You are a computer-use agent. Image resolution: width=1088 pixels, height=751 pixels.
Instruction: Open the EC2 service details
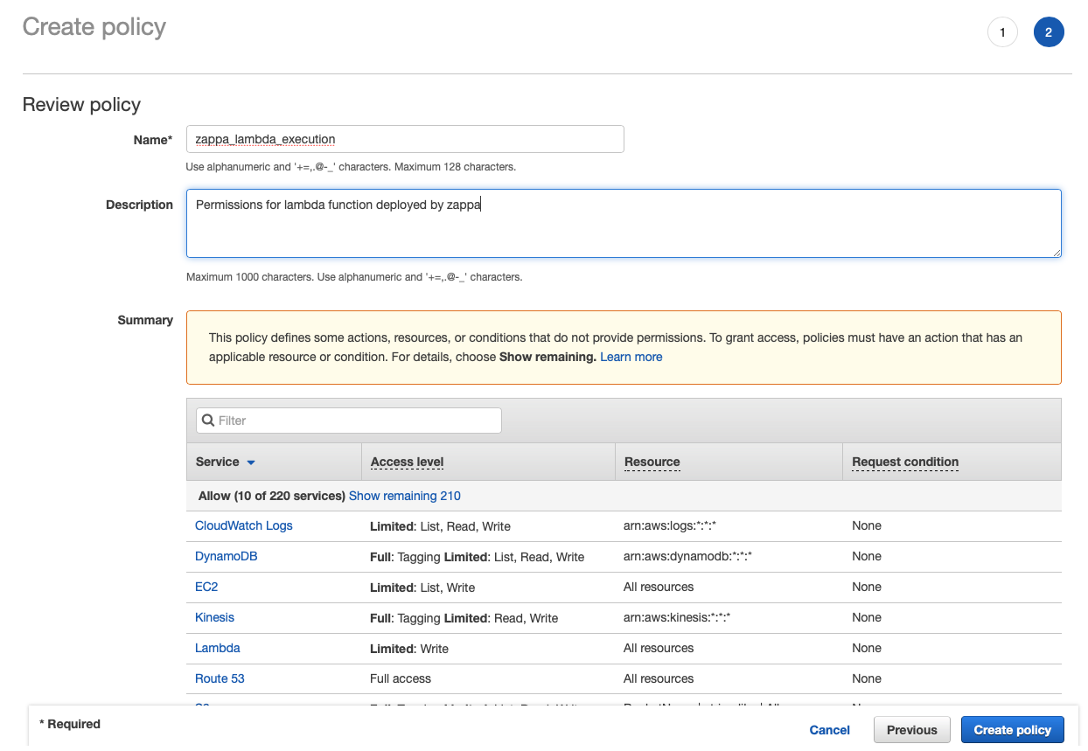206,587
